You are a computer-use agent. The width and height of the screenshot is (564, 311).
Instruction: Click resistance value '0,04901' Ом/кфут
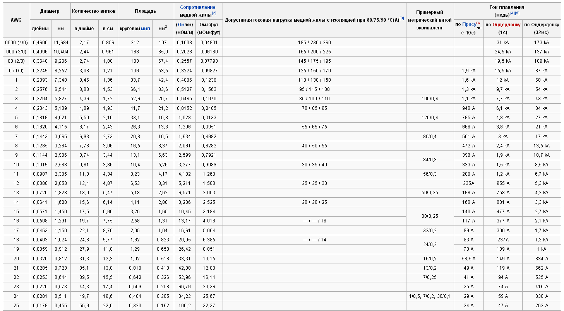(209, 43)
